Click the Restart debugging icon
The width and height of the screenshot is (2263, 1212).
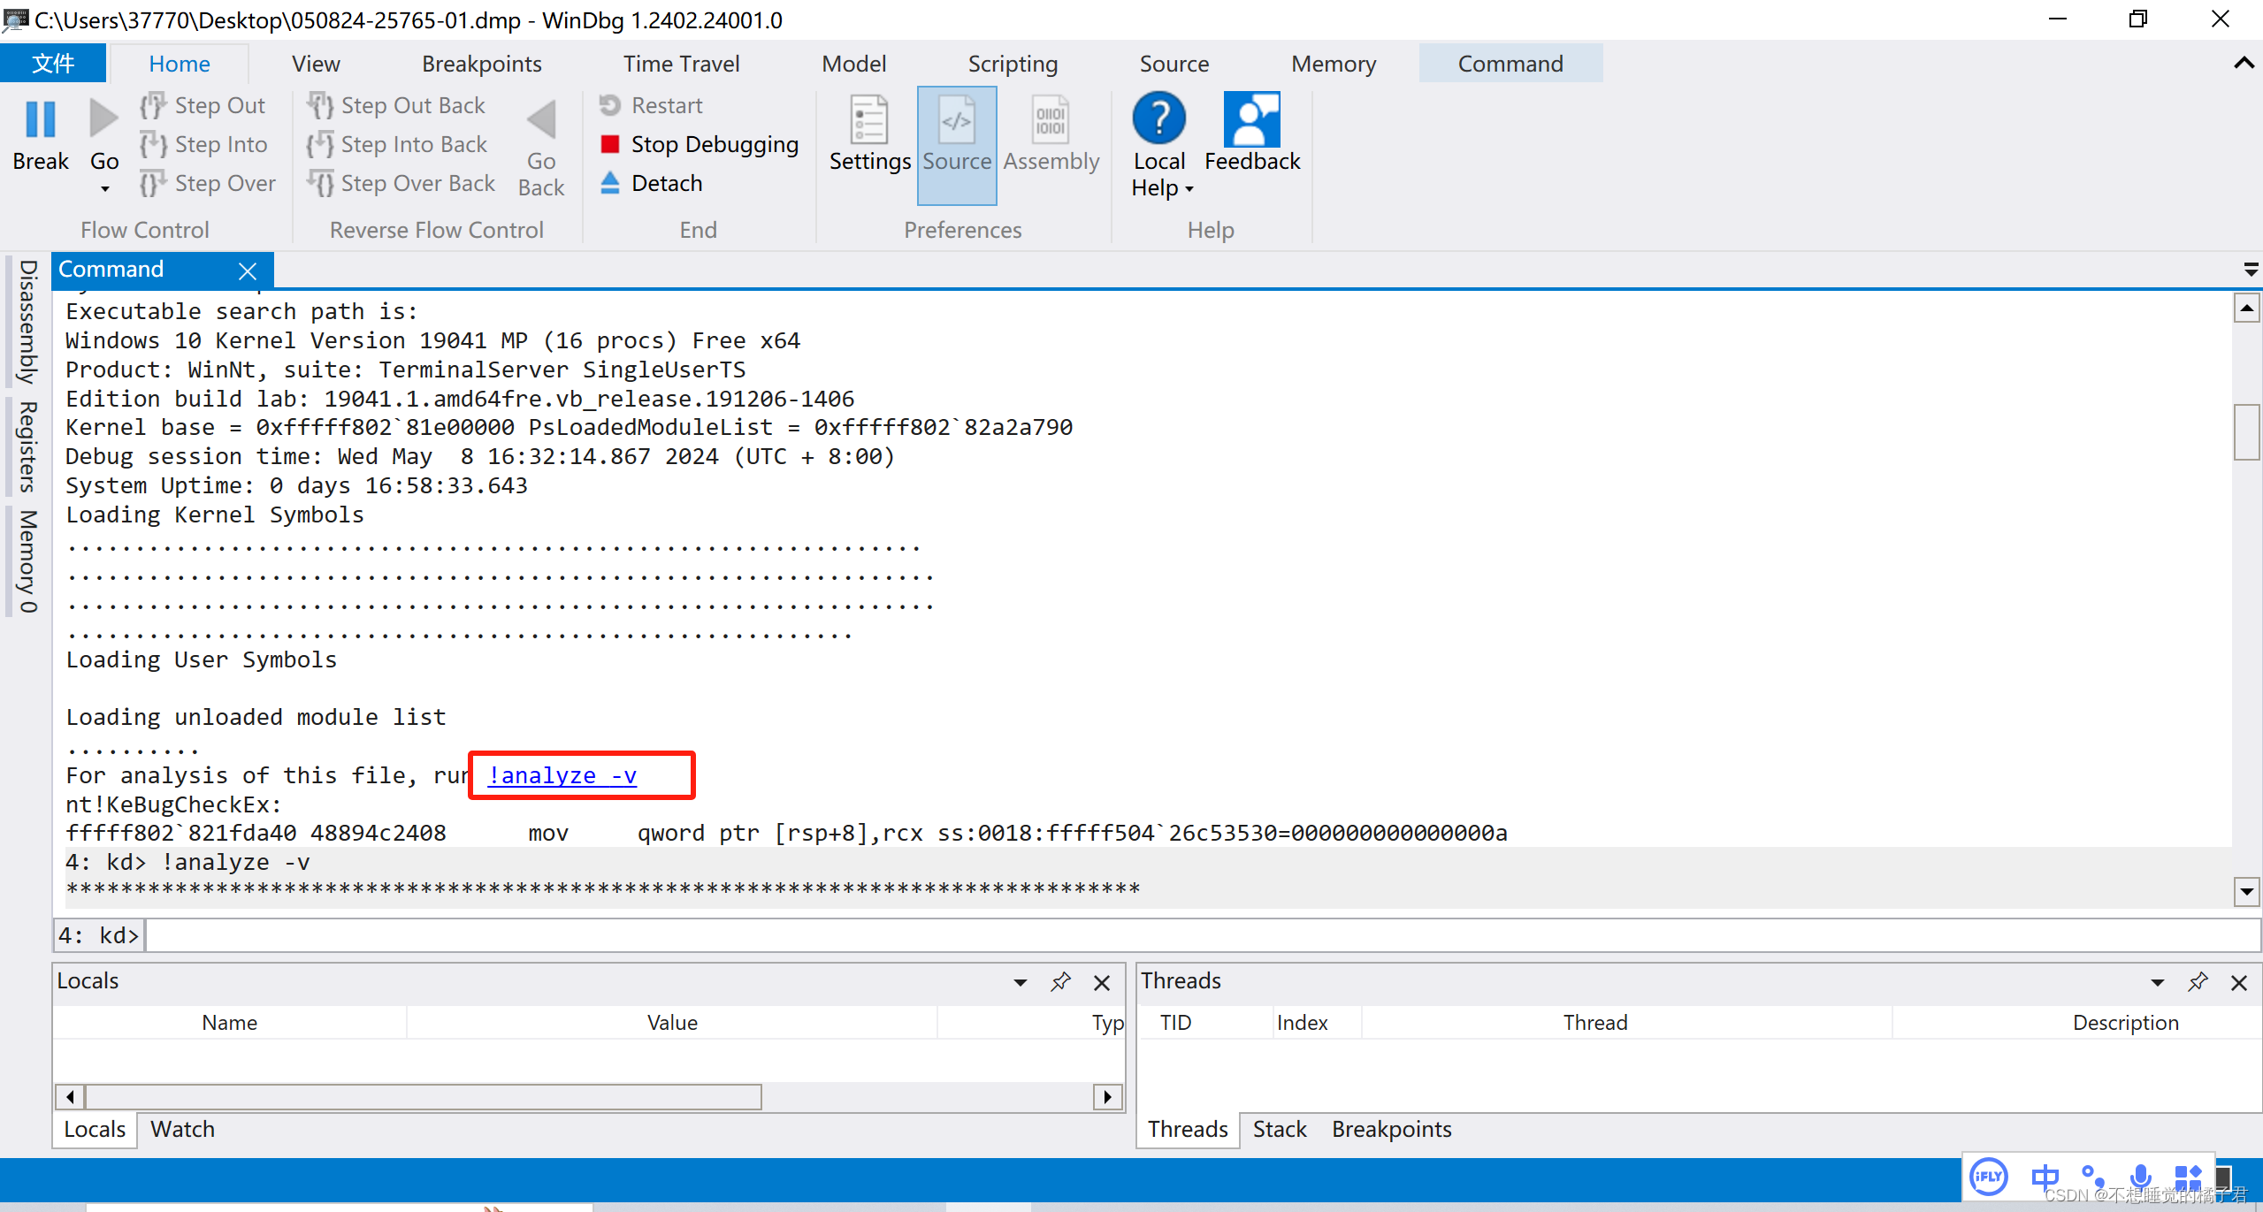click(x=609, y=104)
